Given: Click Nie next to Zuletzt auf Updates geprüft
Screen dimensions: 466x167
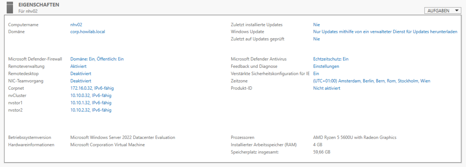Looking at the screenshot, I should 316,39.
